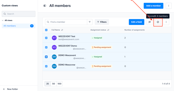Uncheck the DEMO Weezevent row checkbox

click(46, 57)
